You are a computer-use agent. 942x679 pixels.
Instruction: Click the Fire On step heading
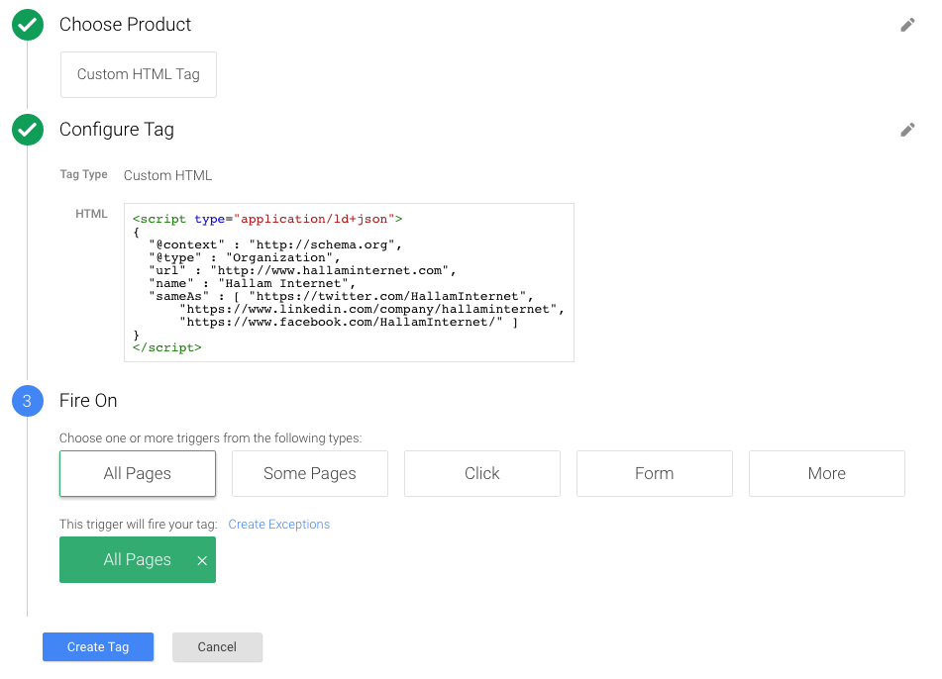[x=88, y=401]
